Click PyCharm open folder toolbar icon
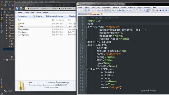169x95 pixels. [x=2, y=5]
